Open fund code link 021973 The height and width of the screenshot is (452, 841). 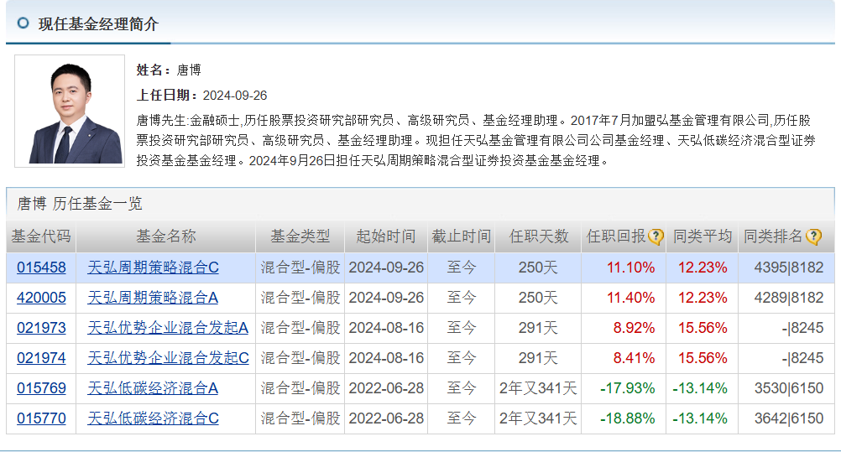pos(41,328)
